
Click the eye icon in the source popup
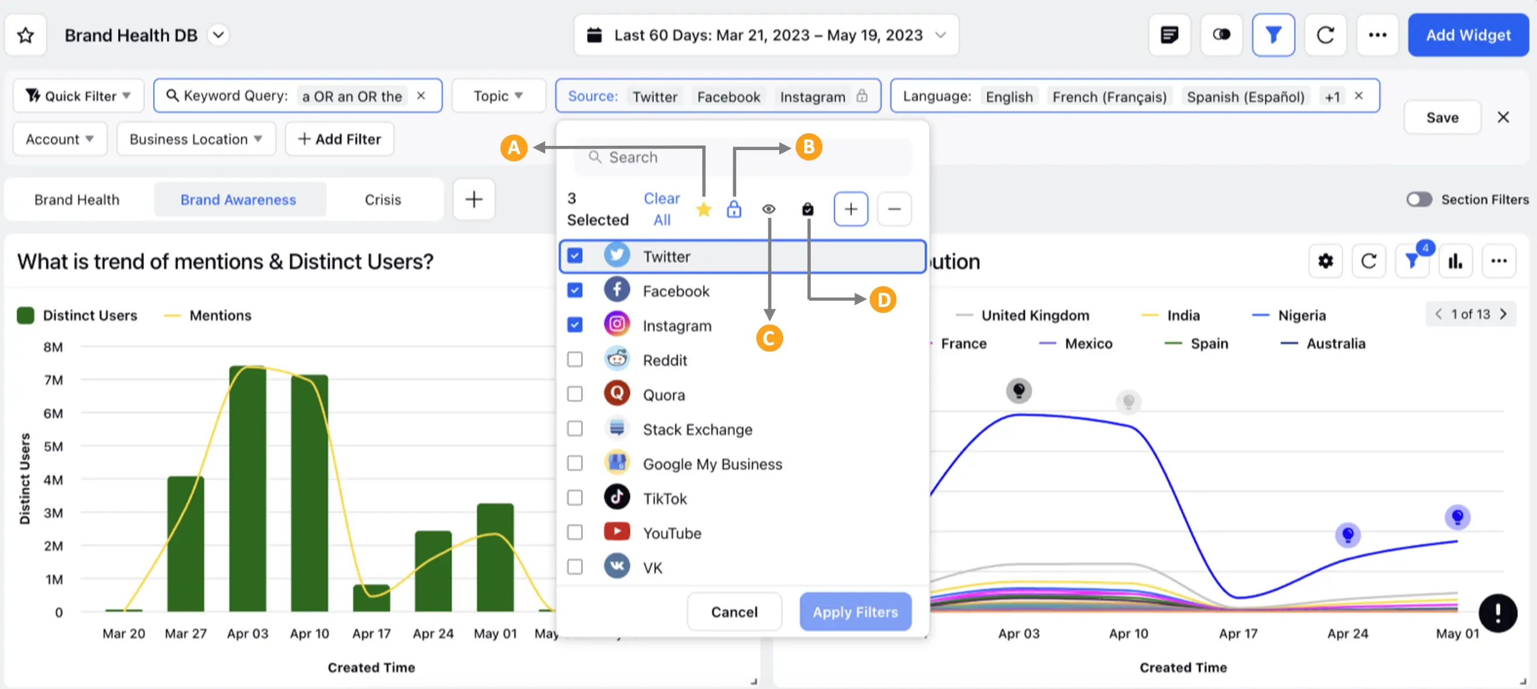(768, 209)
